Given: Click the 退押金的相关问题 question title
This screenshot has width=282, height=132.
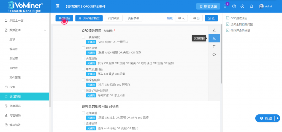Looking at the screenshot, I should click(95, 106).
